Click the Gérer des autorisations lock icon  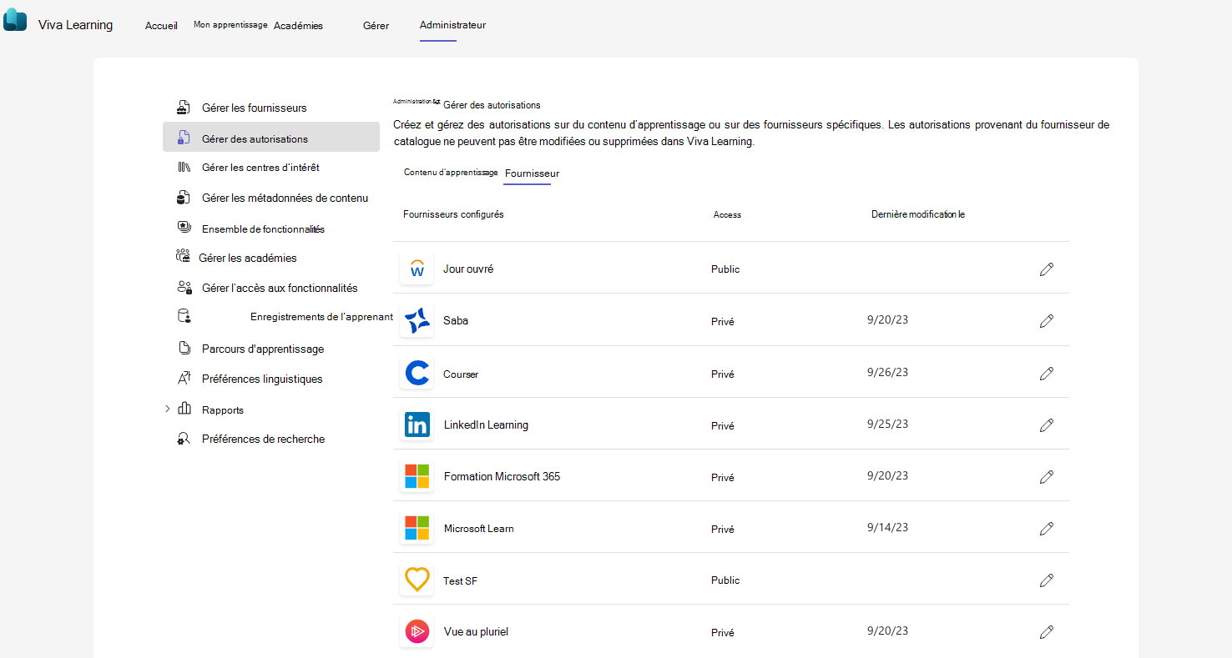click(x=184, y=138)
